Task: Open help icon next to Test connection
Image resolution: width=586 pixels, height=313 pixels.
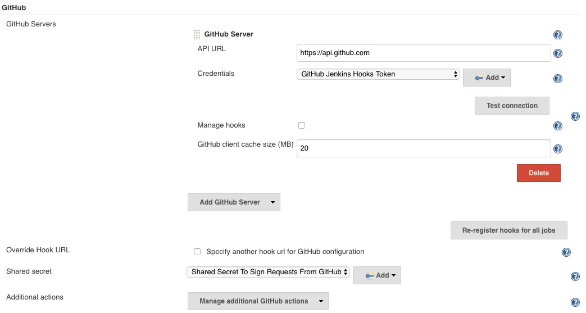Action: 575,116
